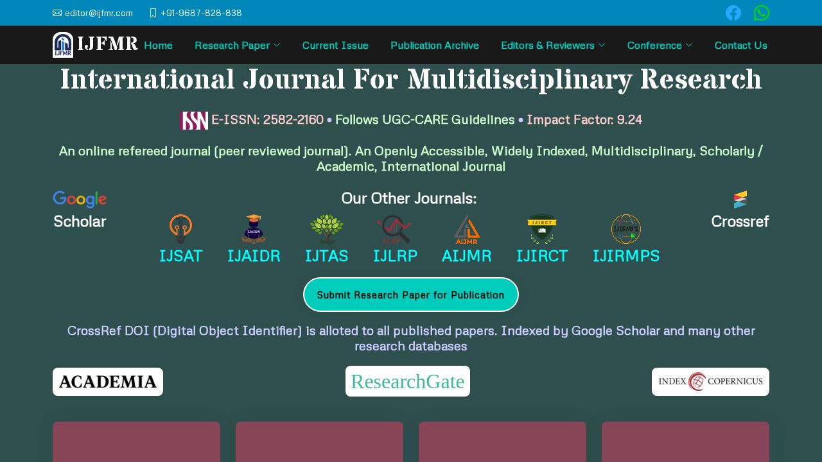
Task: Click the IJIRMPS globe logo
Action: (626, 229)
